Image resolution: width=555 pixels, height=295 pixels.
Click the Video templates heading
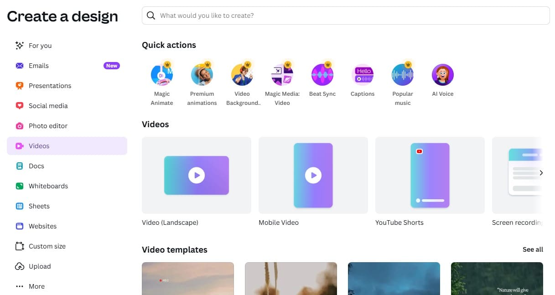point(175,249)
